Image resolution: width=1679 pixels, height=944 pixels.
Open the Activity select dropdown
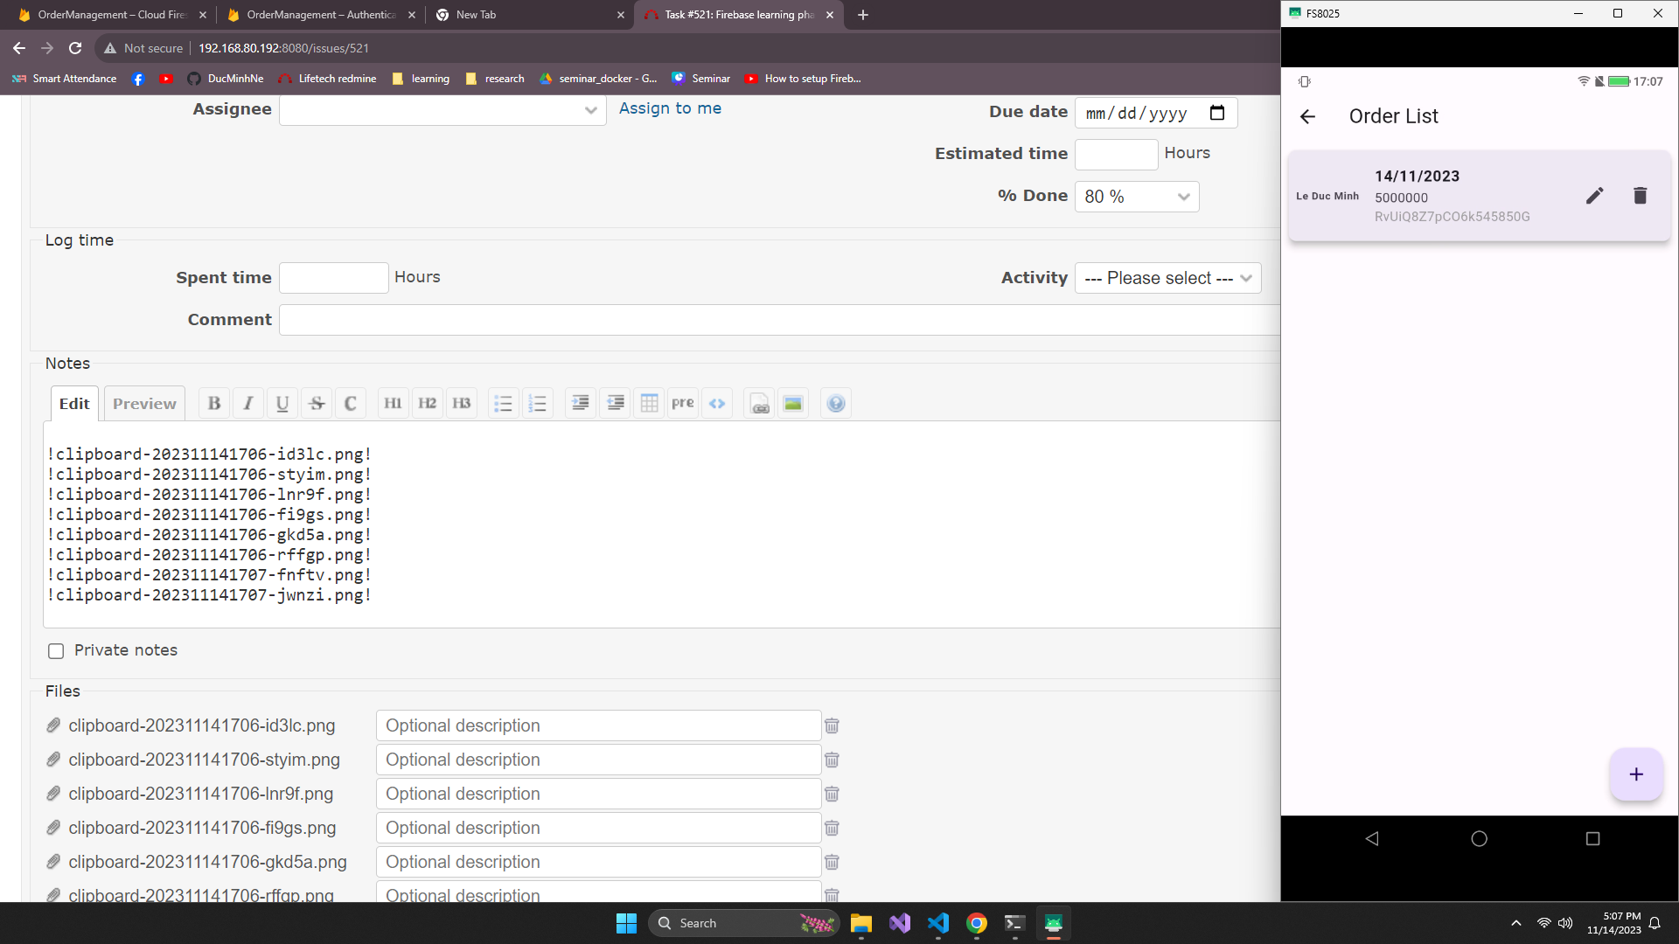1167,278
